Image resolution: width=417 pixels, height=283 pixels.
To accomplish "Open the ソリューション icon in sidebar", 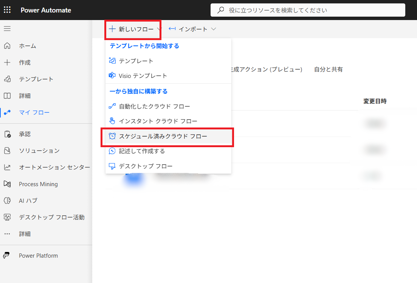I will click(x=7, y=151).
